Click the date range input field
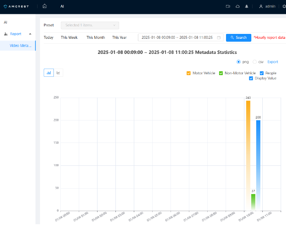This screenshot has height=225, width=286. pyautogui.click(x=181, y=38)
